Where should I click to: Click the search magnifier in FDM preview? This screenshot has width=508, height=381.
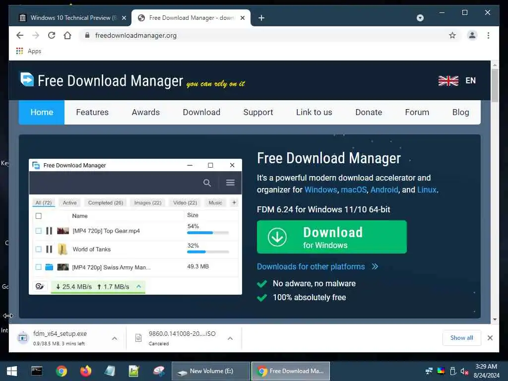click(x=207, y=183)
